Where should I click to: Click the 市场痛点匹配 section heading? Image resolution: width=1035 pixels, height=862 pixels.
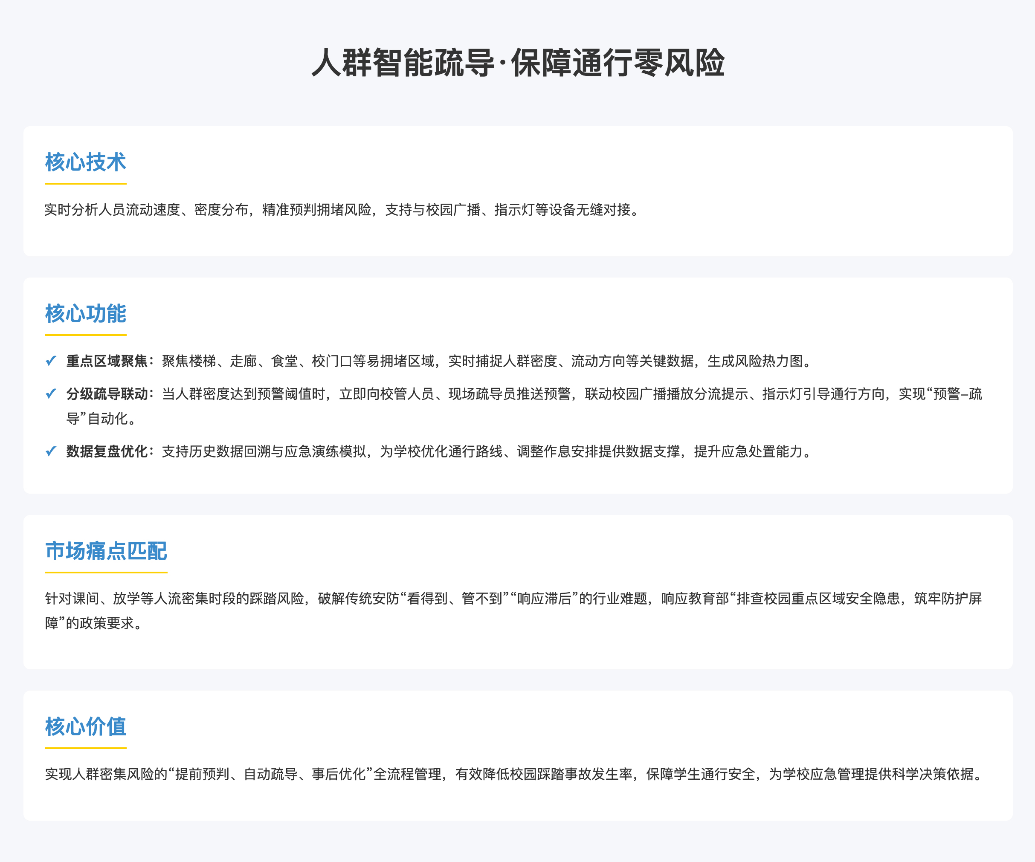(106, 551)
